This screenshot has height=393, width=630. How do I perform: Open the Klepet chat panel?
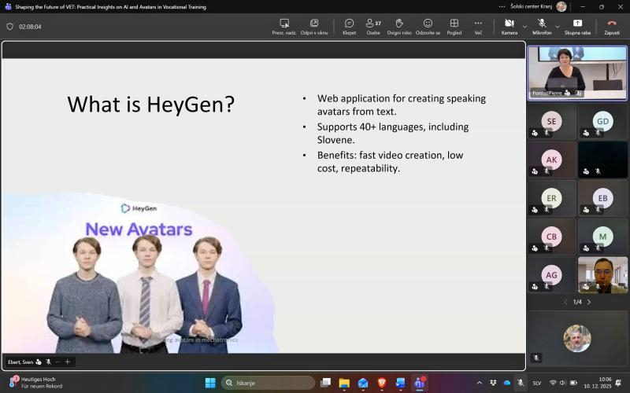[349, 27]
